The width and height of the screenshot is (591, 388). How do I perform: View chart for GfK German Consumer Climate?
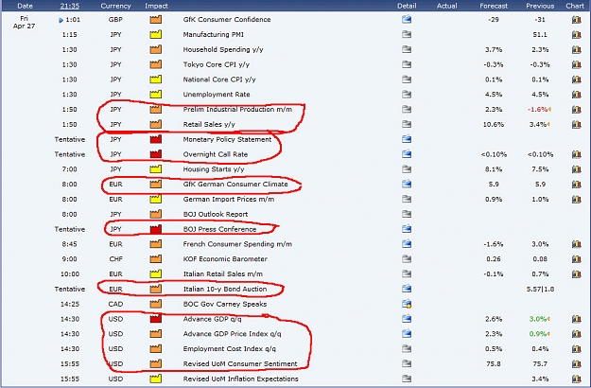click(x=576, y=184)
